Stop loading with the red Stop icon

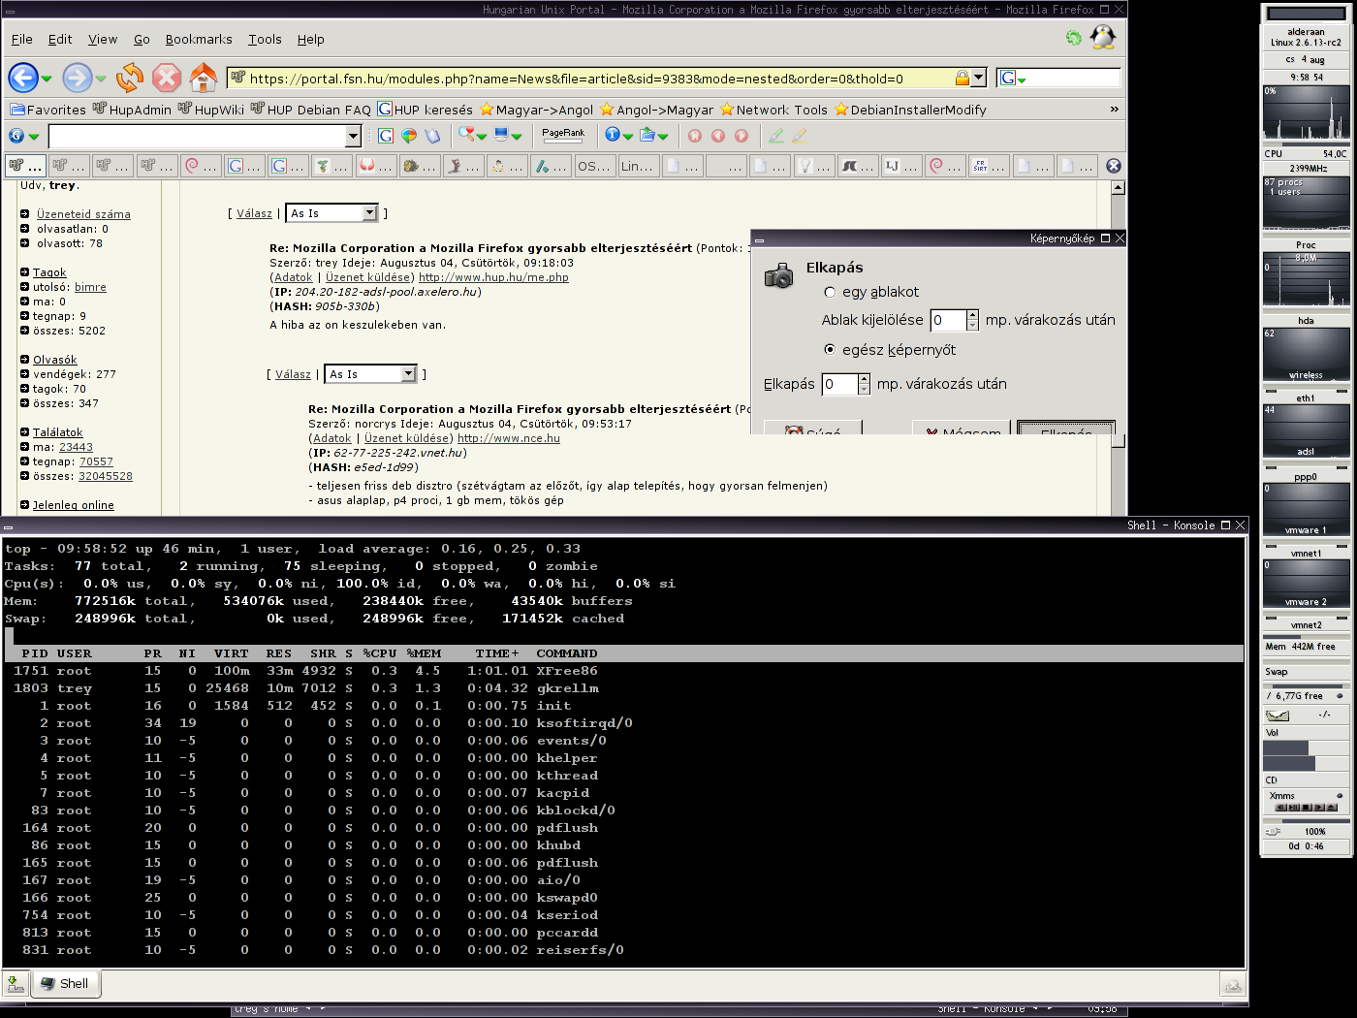point(167,78)
